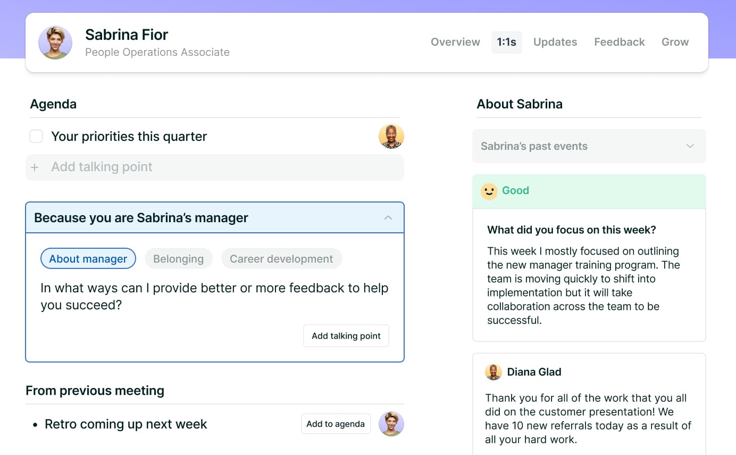This screenshot has width=736, height=455.
Task: Click the green Good sentiment indicator
Action: (x=515, y=190)
